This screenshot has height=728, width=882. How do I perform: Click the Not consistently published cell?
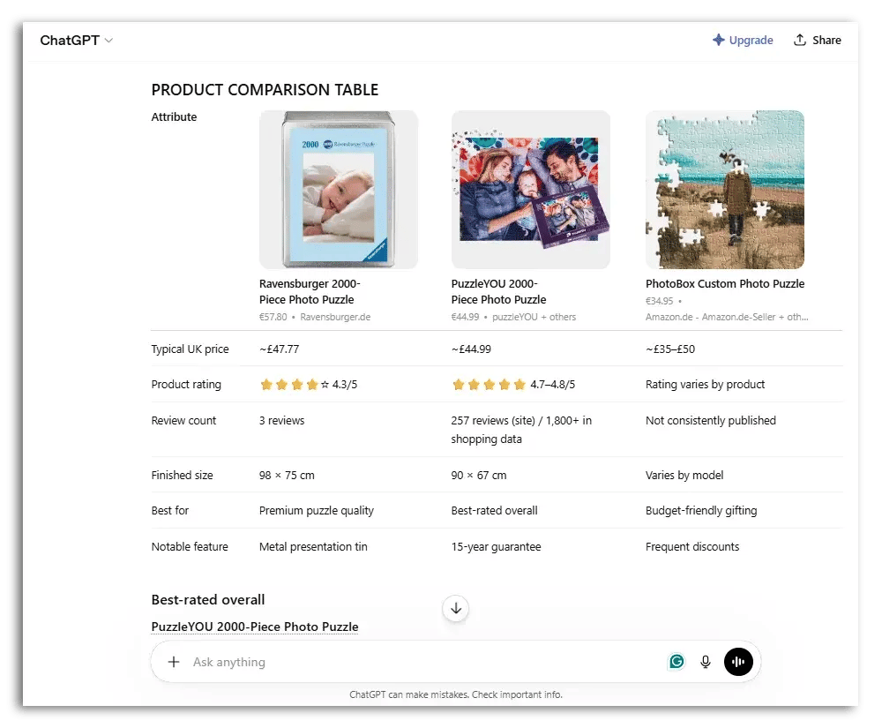pos(710,420)
